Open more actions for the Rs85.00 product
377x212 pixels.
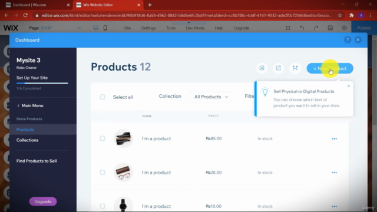coord(334,139)
